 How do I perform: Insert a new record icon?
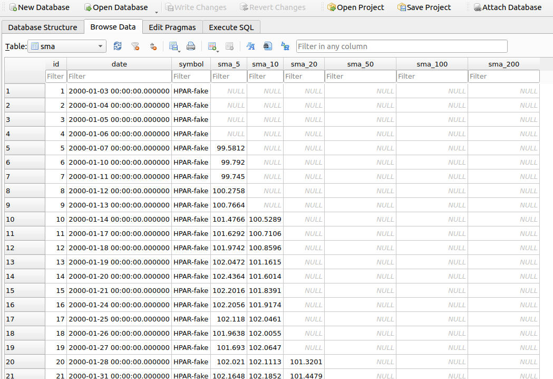[212, 46]
